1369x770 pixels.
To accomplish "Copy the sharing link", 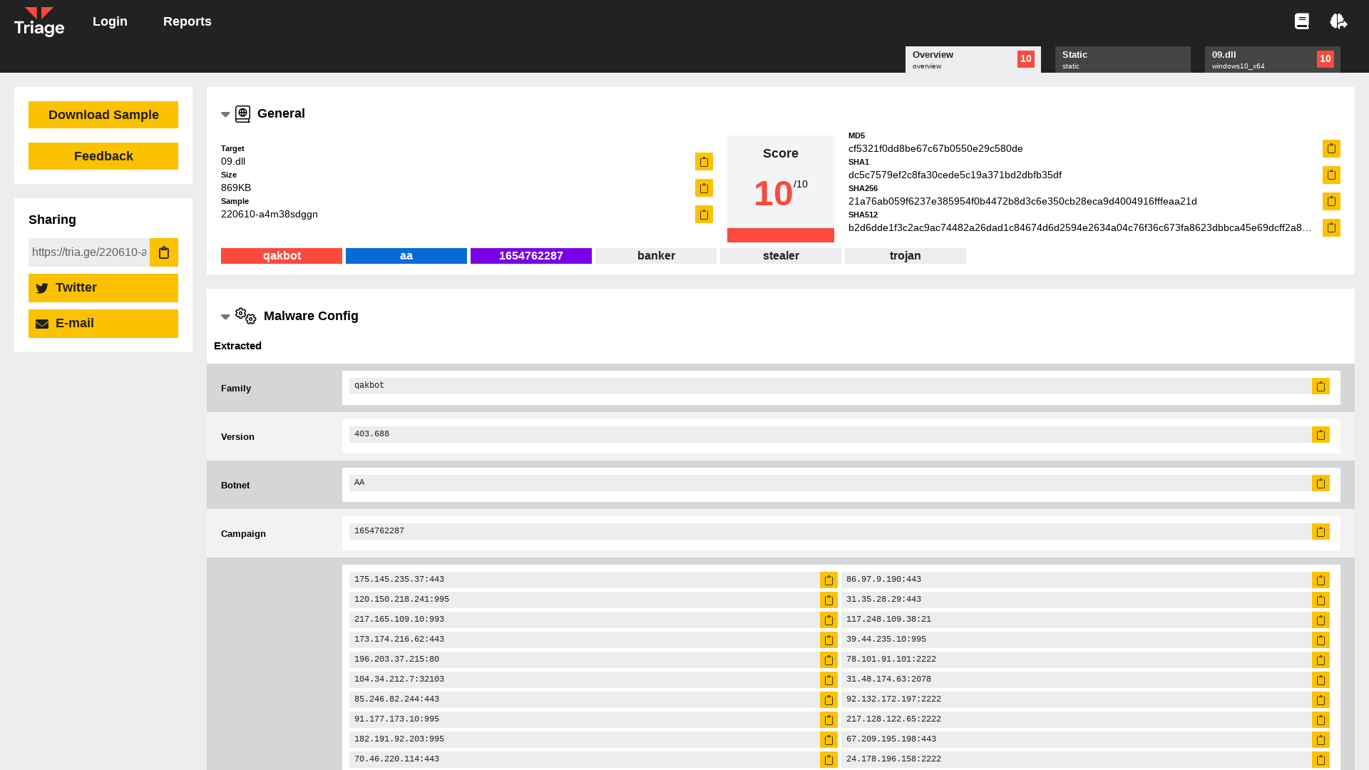I will point(164,252).
